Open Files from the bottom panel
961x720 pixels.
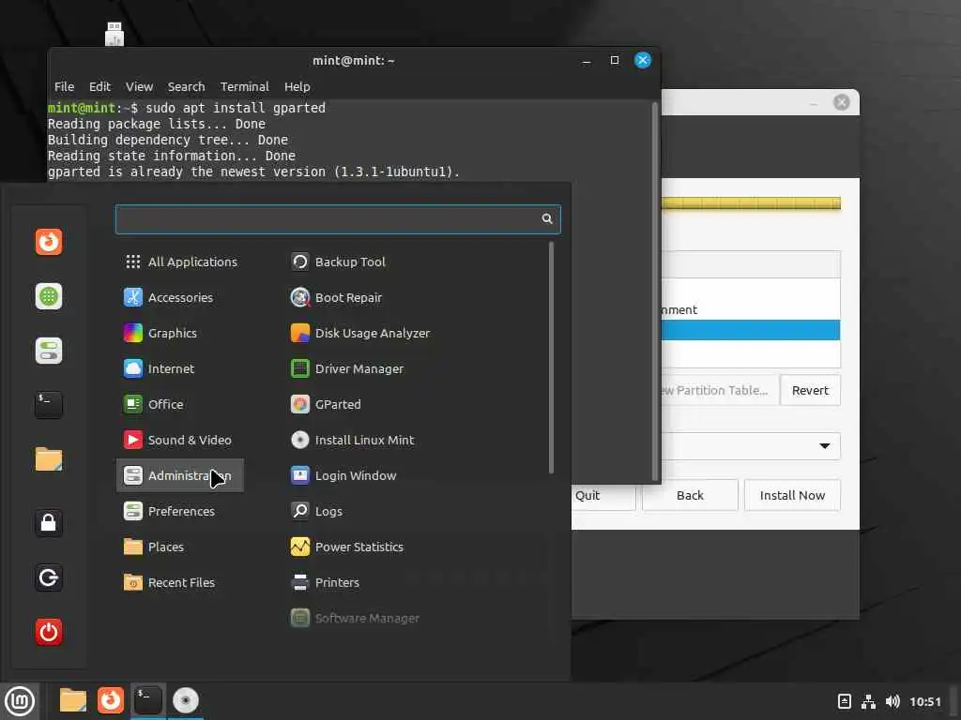[x=73, y=700]
